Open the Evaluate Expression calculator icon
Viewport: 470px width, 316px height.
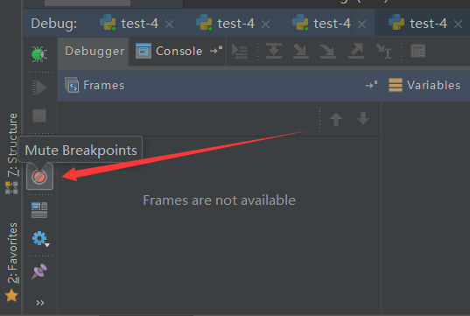click(417, 51)
